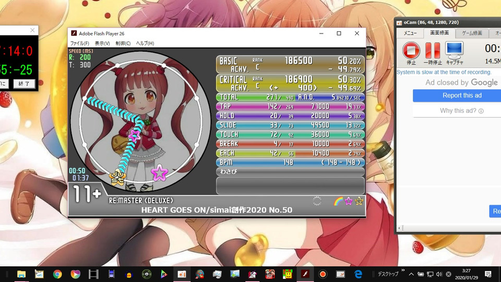Screen dimensions: 501x282
Task: Open the 制御(C) menu in Flash Player
Action: pyautogui.click(x=123, y=43)
